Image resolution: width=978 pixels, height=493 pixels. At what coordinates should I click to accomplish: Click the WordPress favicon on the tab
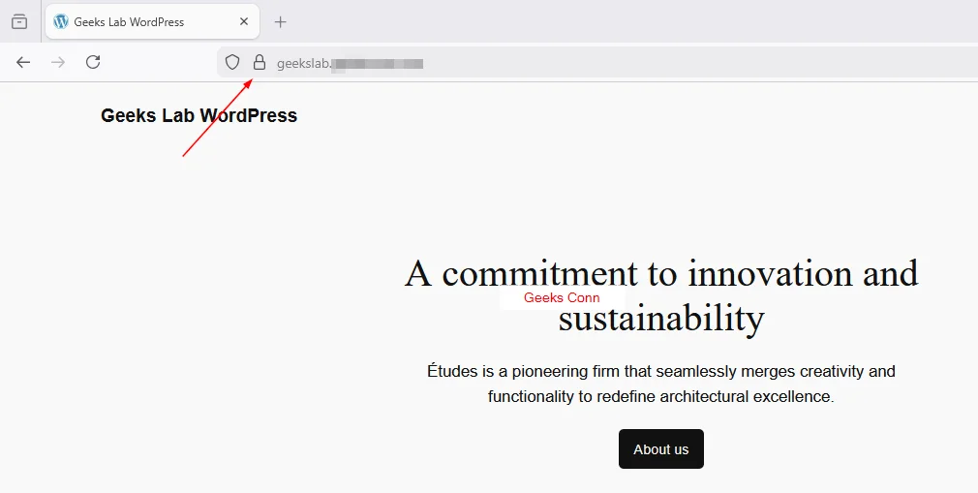click(61, 21)
